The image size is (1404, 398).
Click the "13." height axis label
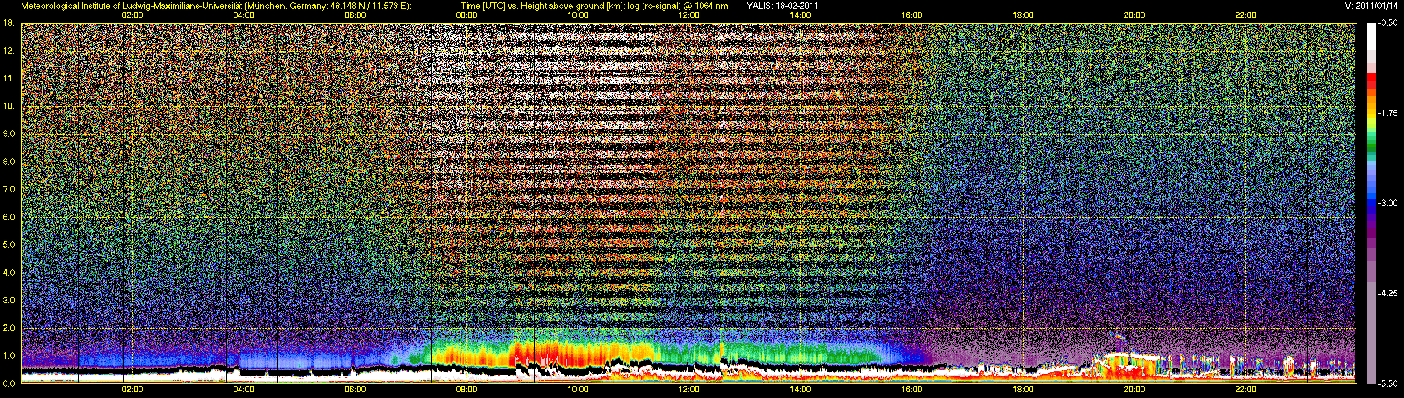pyautogui.click(x=9, y=23)
